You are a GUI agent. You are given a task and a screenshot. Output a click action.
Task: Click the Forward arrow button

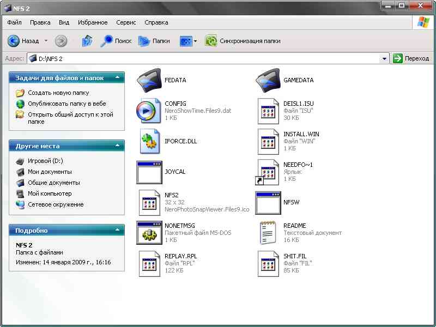[61, 41]
